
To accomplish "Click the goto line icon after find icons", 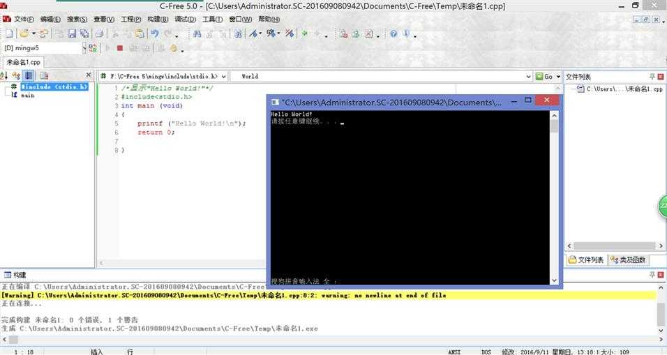I will pyautogui.click(x=238, y=33).
